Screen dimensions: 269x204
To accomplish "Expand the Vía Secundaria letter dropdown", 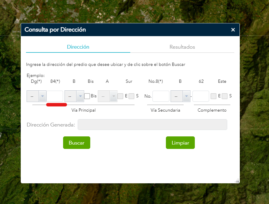I will pos(180,96).
